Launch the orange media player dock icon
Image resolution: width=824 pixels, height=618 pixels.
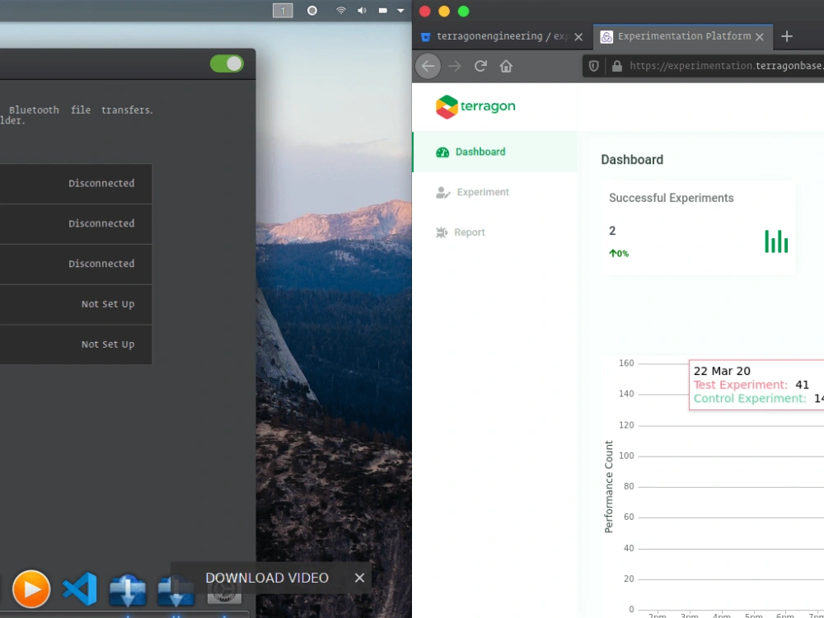[31, 588]
